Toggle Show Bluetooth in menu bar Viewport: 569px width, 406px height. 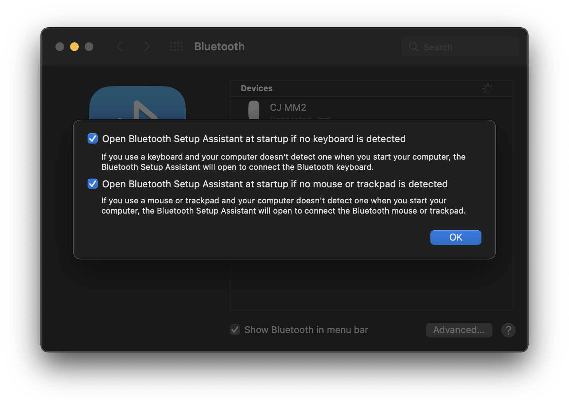(235, 330)
